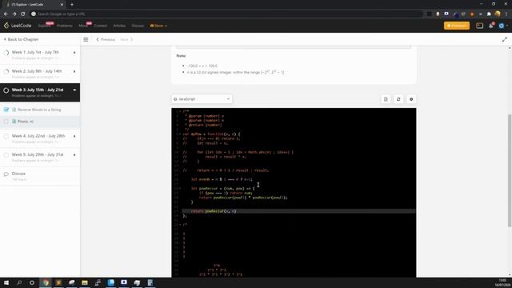The image size is (512, 288).
Task: Open Windows taskbar search
Action: pos(19,282)
